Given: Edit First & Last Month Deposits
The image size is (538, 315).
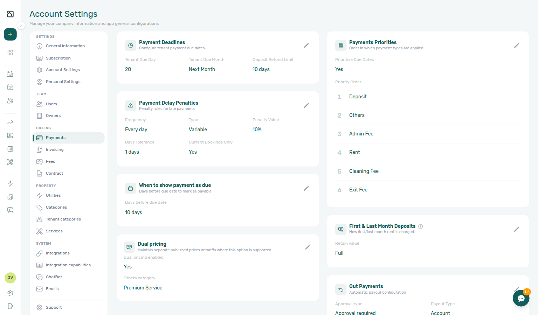Looking at the screenshot, I should click(516, 229).
